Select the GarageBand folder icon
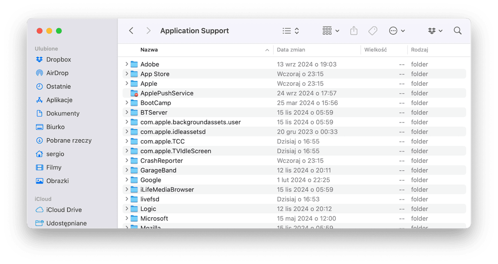The image size is (498, 264). [x=134, y=170]
